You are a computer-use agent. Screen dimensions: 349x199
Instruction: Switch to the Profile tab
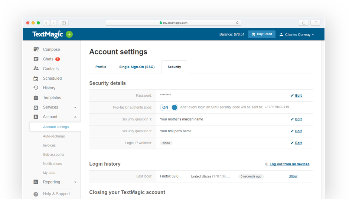coord(101,67)
